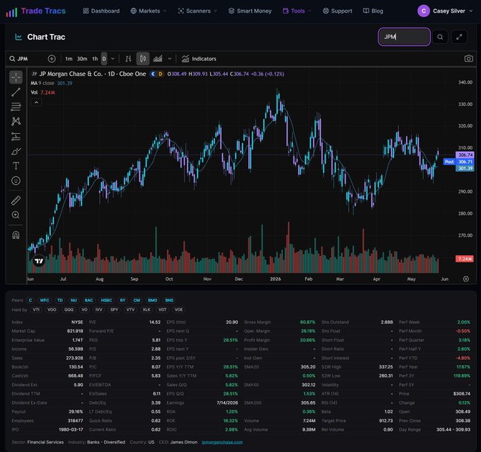Image resolution: width=481 pixels, height=452 pixels.
Task: Select the 1m timeframe
Action: click(x=69, y=59)
